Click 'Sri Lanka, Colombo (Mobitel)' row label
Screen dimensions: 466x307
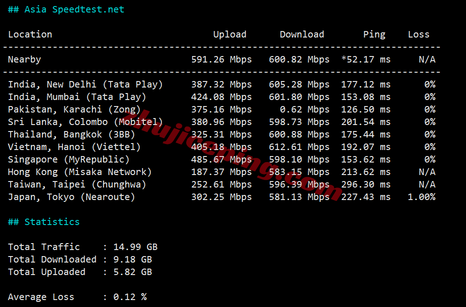pos(86,122)
